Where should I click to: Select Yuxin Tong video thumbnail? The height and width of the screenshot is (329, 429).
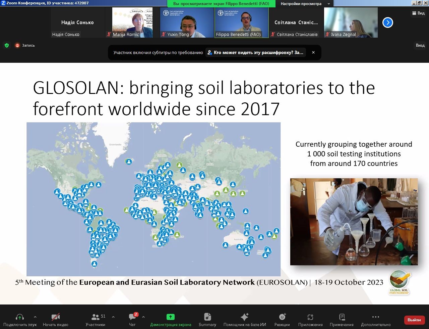[187, 22]
